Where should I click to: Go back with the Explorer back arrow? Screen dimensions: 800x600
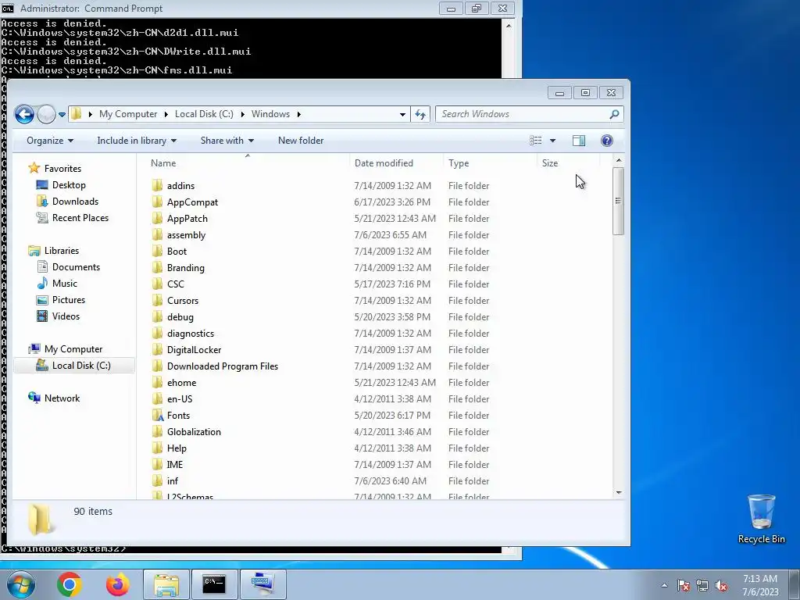(x=24, y=114)
